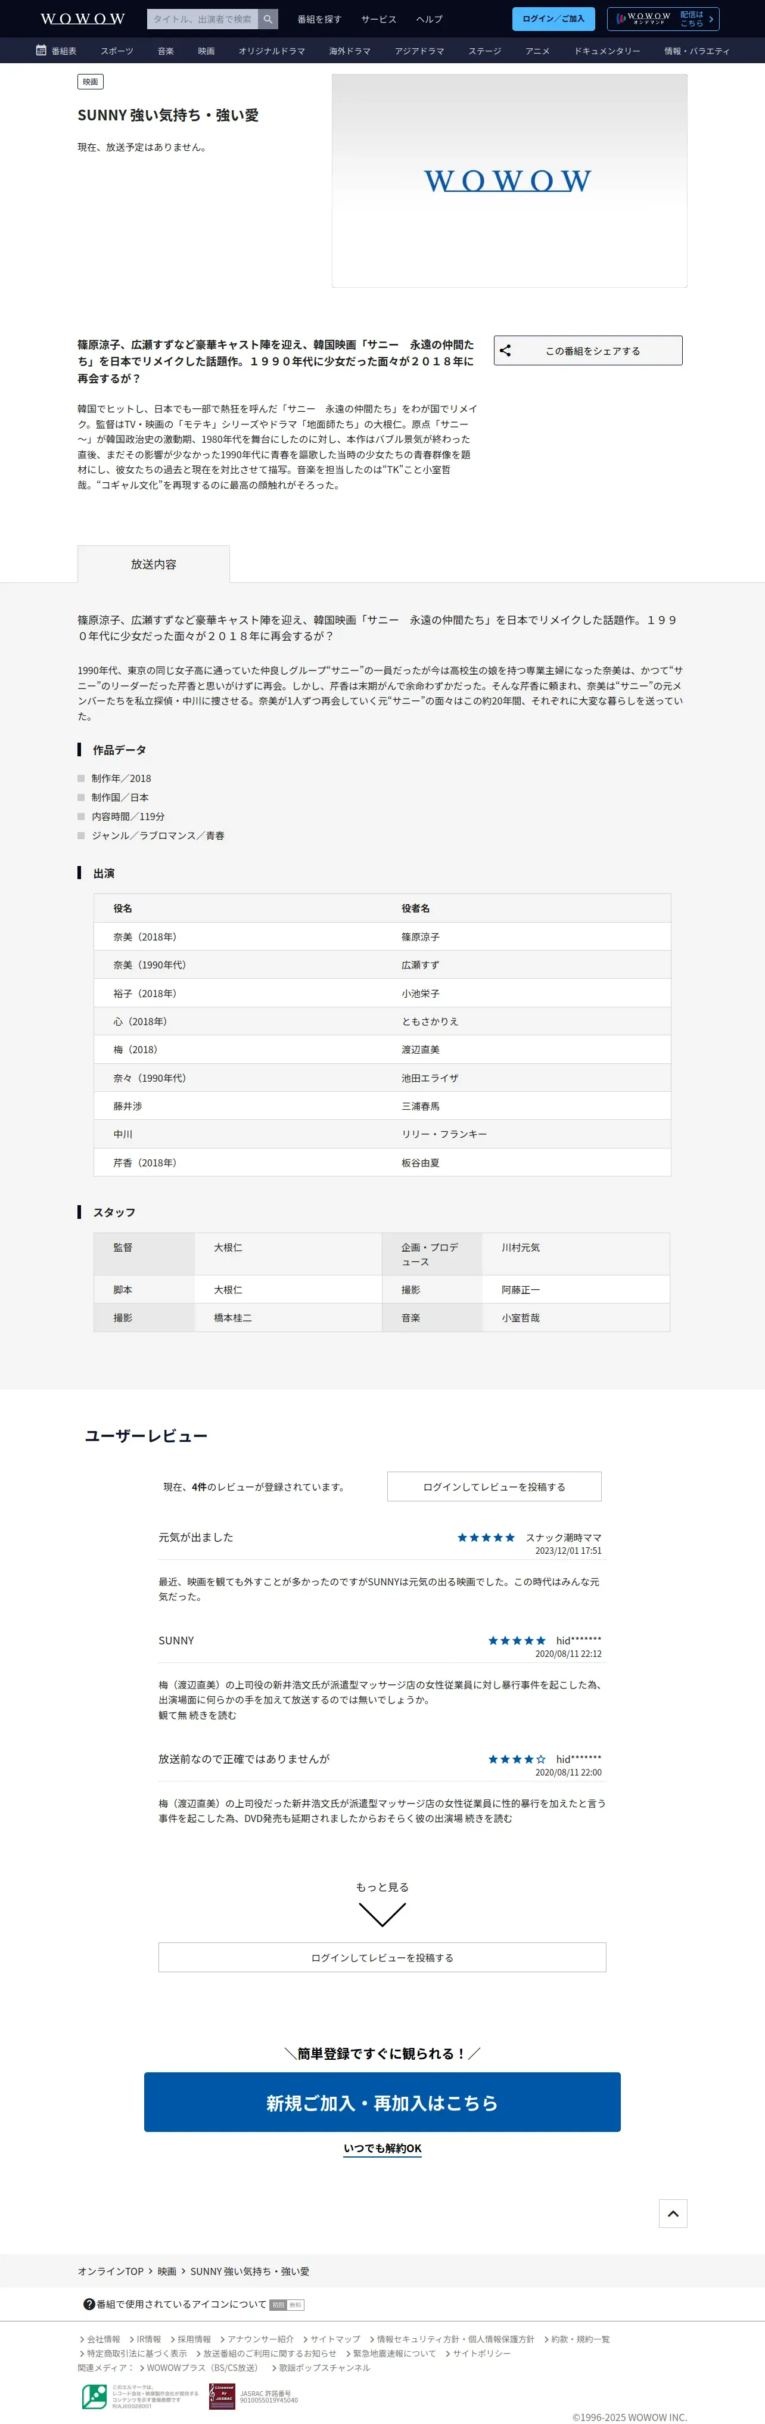Open footer link アナウンサー紹介
This screenshot has height=2424, width=765.
(x=260, y=2339)
